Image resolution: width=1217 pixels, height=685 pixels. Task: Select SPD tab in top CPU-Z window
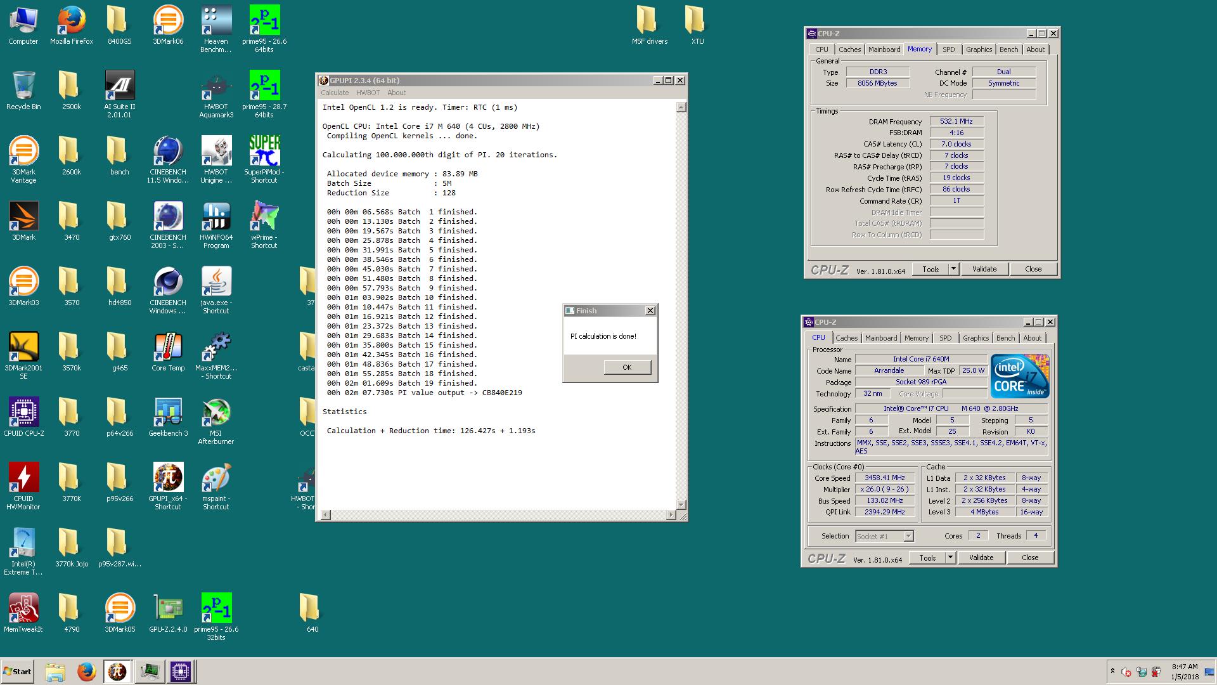point(948,49)
